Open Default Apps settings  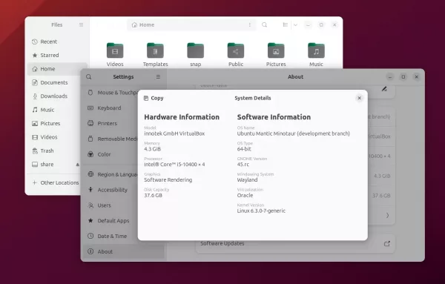click(111, 221)
